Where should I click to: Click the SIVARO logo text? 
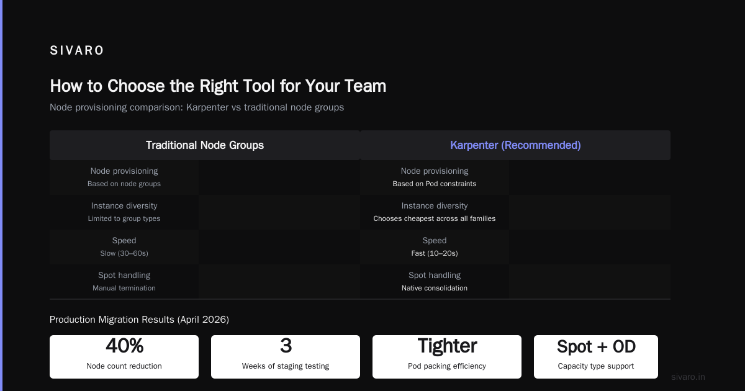click(77, 51)
